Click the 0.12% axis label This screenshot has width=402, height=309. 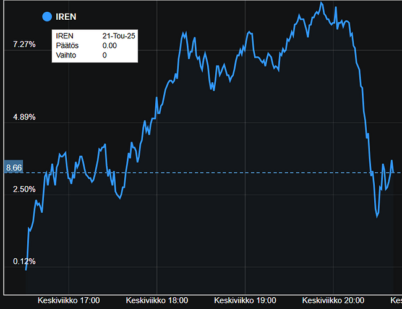(24, 261)
